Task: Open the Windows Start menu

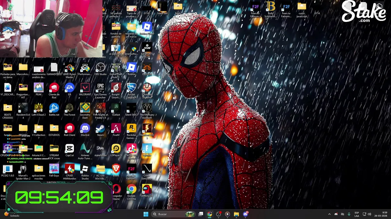Action: (x=146, y=214)
